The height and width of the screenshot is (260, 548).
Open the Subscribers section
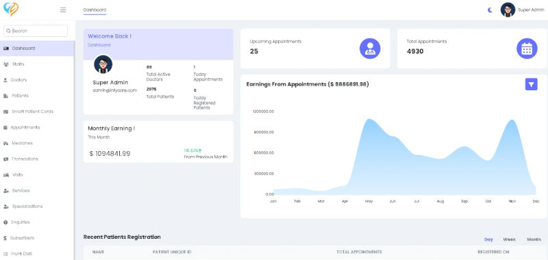pos(37,238)
